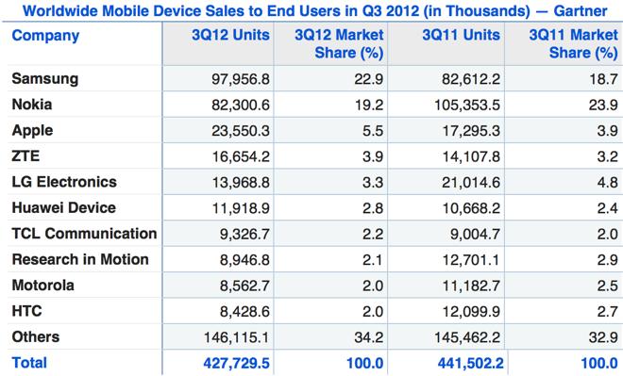
Task: Click the table title mentioning Gartner
Action: 314,10
